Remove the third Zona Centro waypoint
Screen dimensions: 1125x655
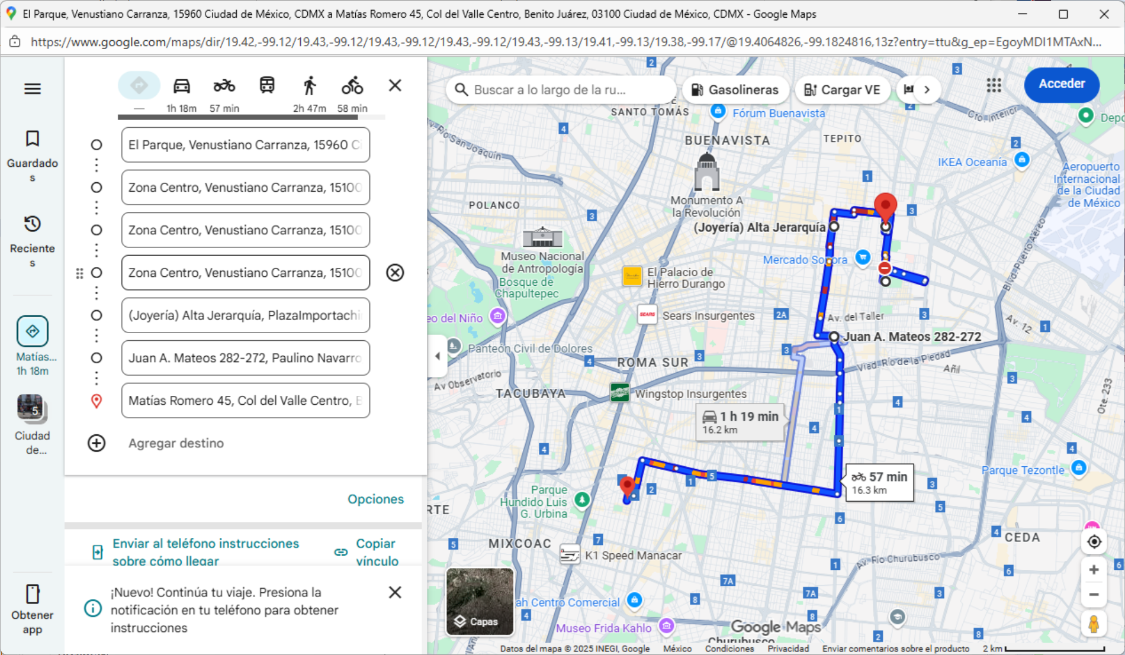point(395,273)
